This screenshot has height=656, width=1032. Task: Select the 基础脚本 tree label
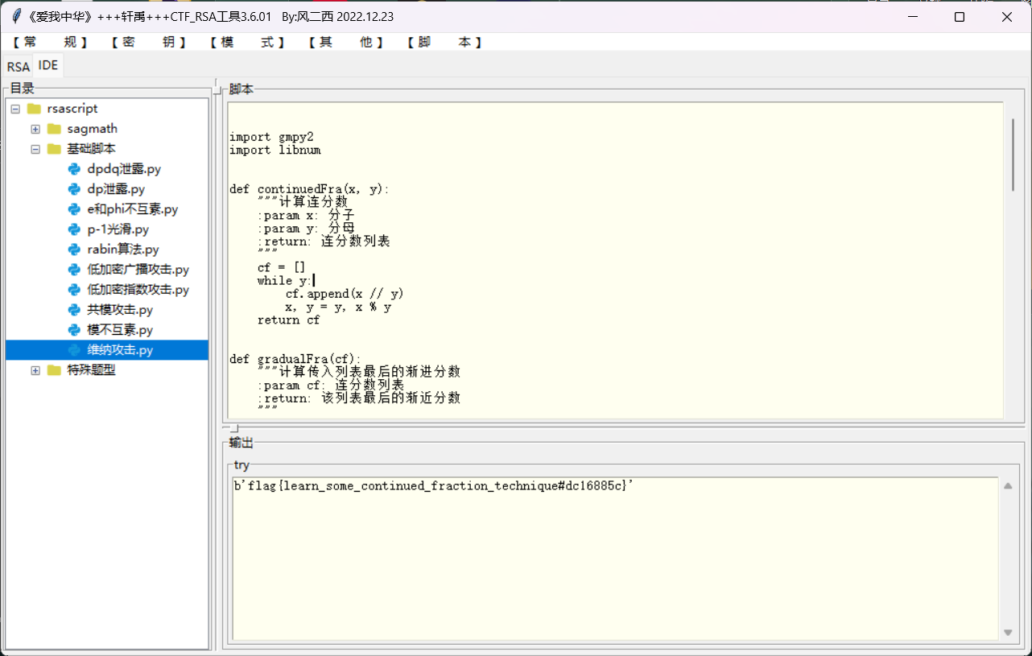click(92, 149)
